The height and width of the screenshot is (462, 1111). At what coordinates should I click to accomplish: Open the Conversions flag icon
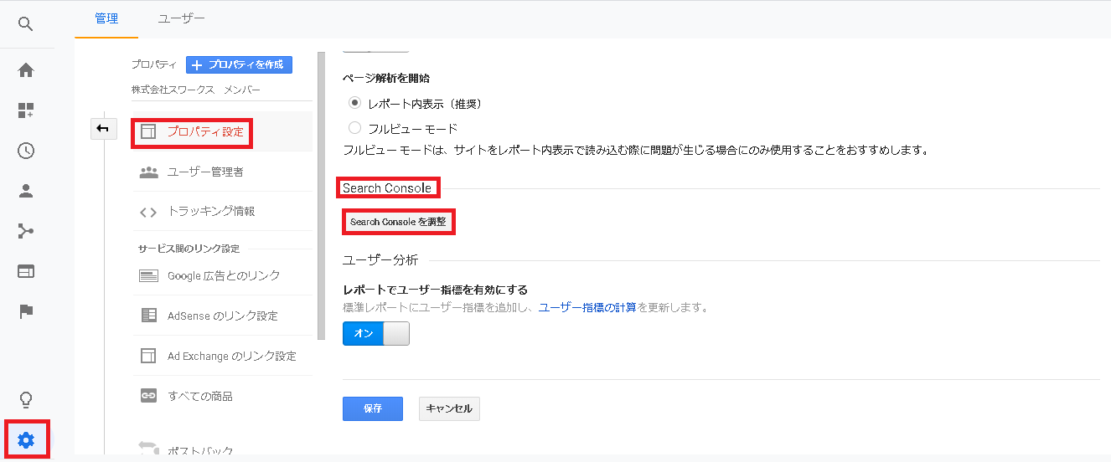[x=26, y=311]
